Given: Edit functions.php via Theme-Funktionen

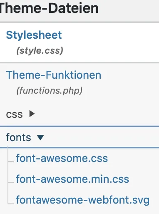Looking at the screenshot, I should click(54, 75).
